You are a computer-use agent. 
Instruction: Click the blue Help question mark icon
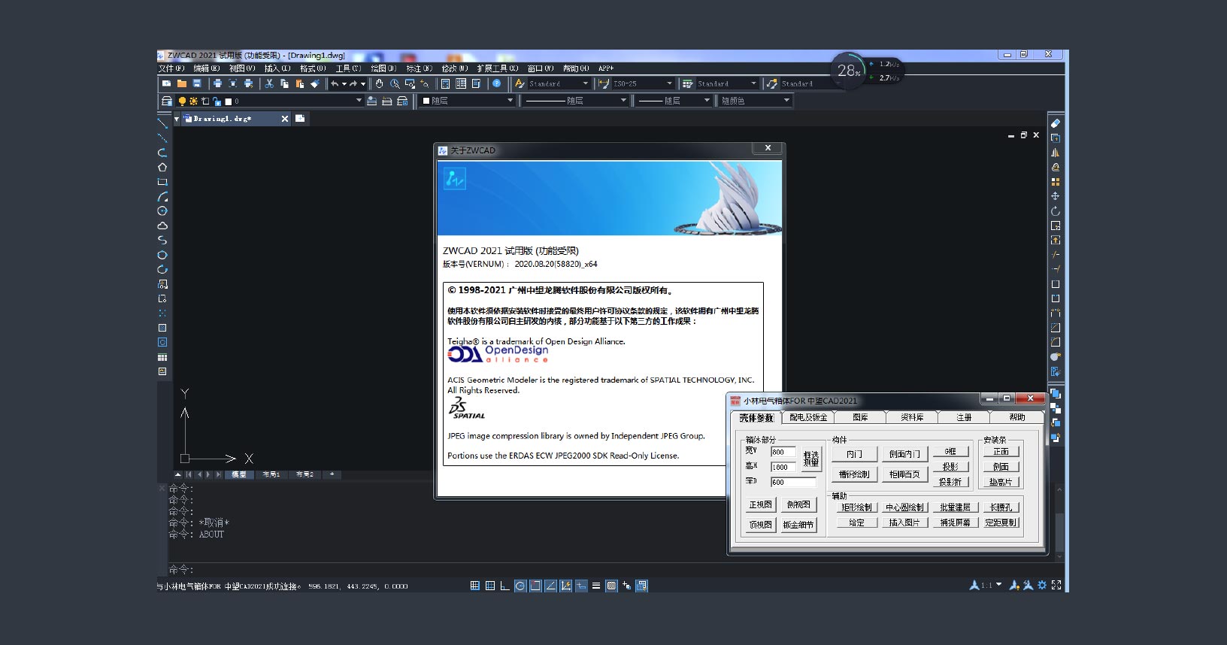(x=496, y=83)
